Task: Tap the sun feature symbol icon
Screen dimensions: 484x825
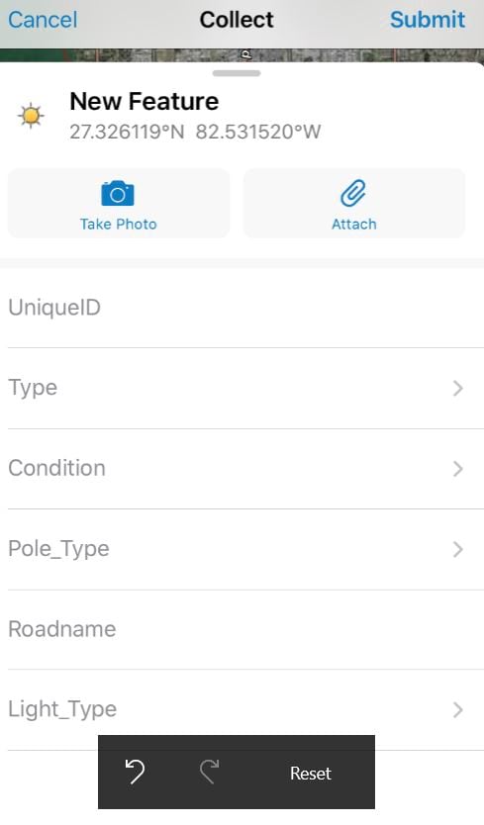Action: pyautogui.click(x=31, y=115)
